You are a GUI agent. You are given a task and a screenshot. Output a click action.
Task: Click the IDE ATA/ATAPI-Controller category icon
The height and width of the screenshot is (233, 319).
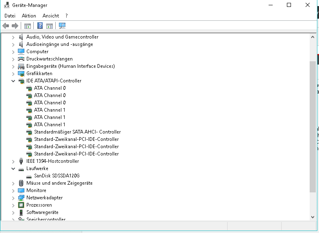[x=21, y=81]
